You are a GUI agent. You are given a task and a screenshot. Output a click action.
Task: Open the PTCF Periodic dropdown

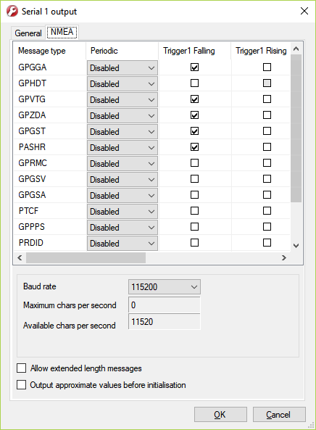pyautogui.click(x=122, y=211)
